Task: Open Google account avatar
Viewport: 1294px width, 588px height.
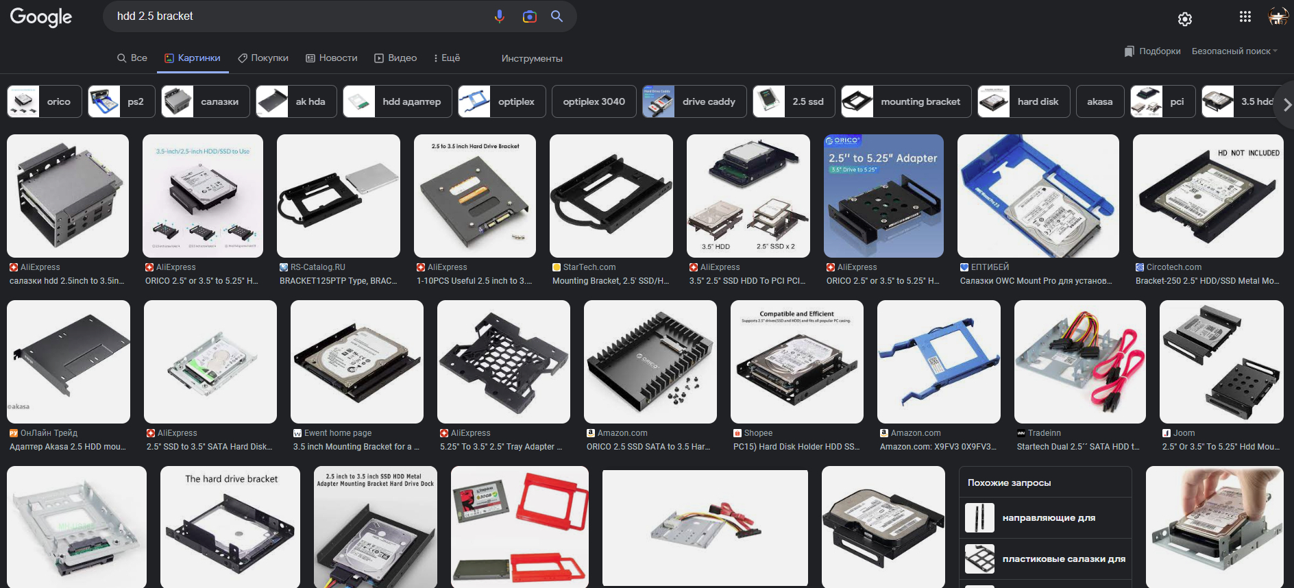Action: (x=1278, y=16)
